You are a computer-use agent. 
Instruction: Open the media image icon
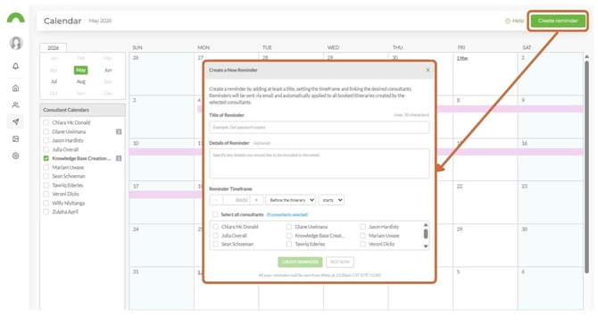coord(16,139)
